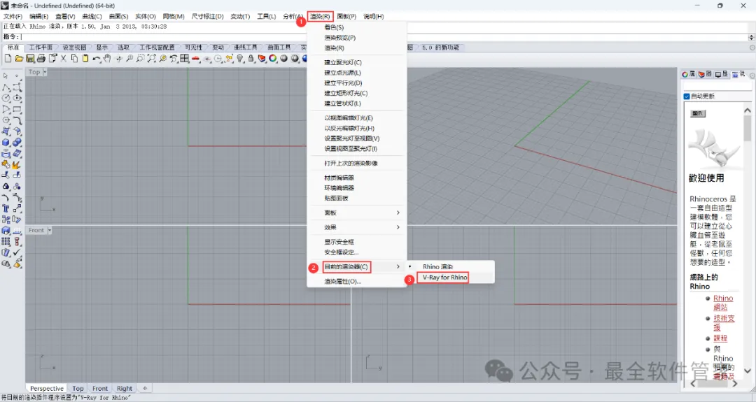This screenshot has width=756, height=402.
Task: Save the model with the floppy disk icon
Action: (x=30, y=58)
